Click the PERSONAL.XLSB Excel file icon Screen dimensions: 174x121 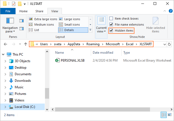point(58,60)
